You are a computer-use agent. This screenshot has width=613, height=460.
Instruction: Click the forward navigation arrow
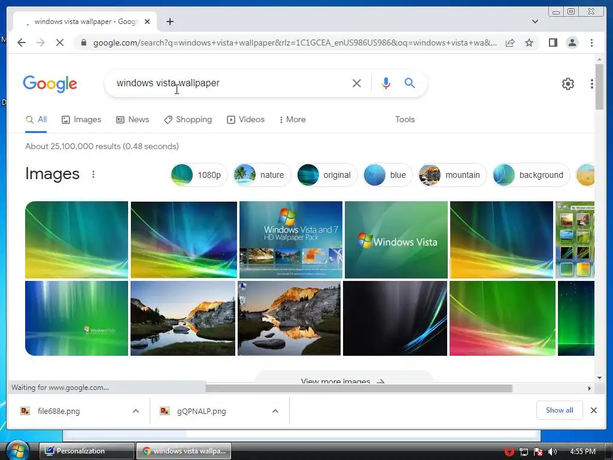(41, 43)
